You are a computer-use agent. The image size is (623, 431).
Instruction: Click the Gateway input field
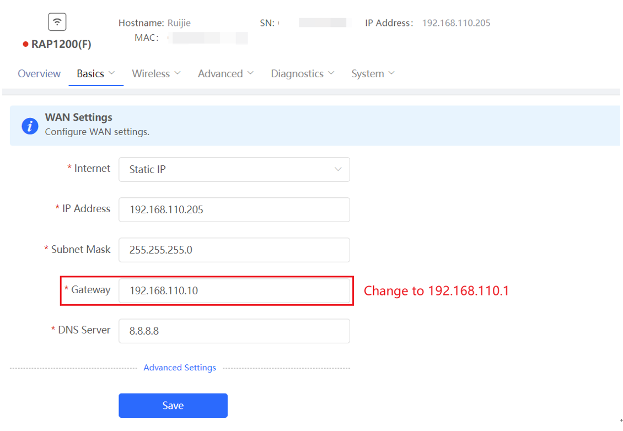pos(234,291)
